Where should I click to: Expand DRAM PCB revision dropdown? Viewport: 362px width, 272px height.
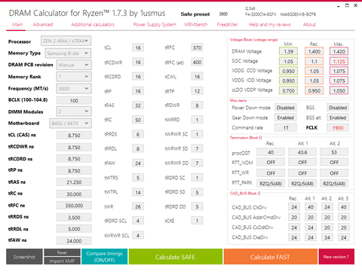74,65
